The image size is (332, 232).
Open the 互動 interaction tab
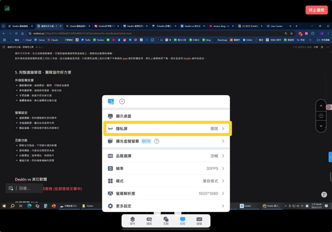166,221
